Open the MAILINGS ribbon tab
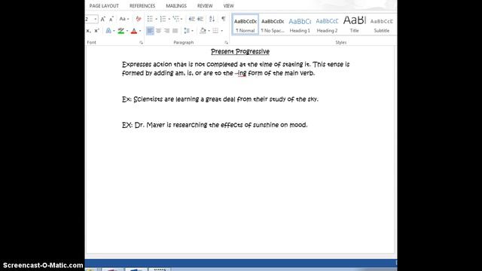The height and width of the screenshot is (271, 482). [176, 6]
